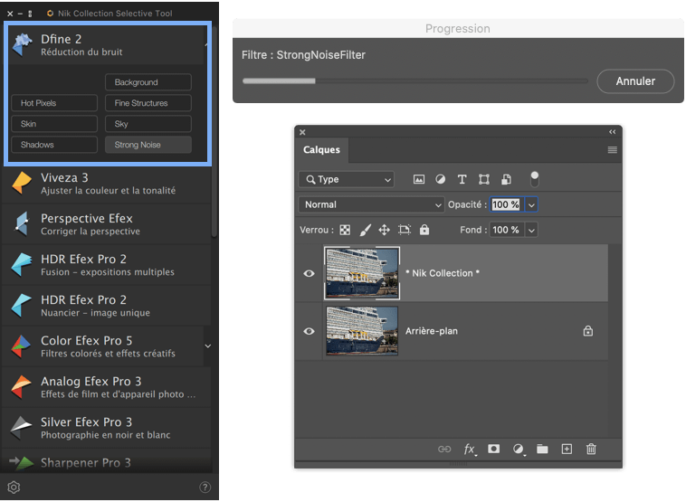Create new layer plus icon

567,450
